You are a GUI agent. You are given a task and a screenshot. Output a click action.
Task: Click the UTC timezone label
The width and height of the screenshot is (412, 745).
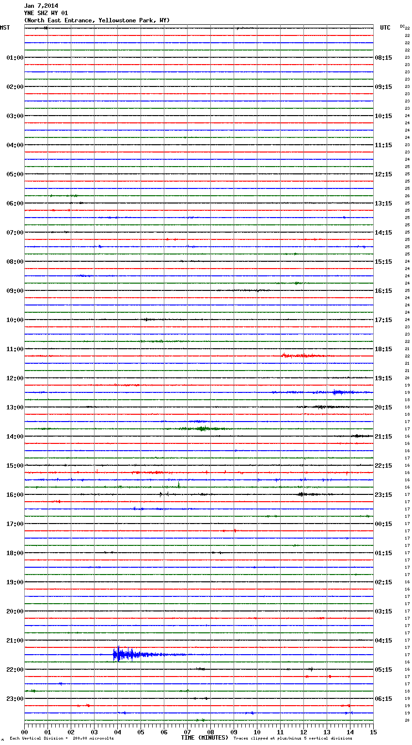[x=385, y=28]
